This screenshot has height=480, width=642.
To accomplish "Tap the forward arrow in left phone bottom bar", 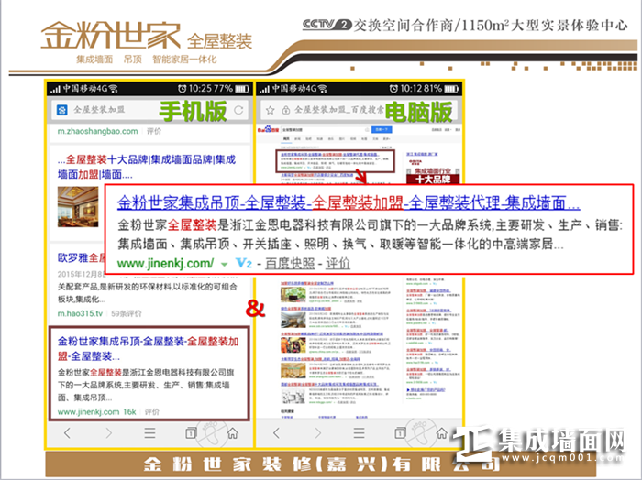I will click(x=108, y=432).
